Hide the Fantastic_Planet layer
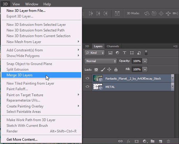Viewport: 179px width, 144px height. click(88, 78)
